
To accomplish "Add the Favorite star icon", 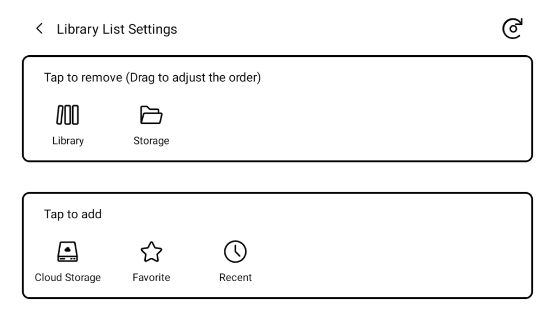I will point(151,251).
